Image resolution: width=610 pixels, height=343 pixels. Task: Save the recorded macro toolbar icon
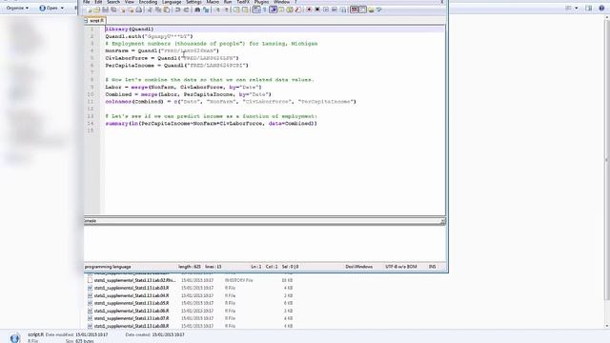point(342,10)
